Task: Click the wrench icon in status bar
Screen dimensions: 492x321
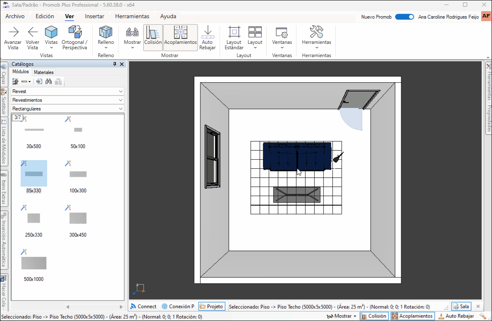Action: [482, 316]
